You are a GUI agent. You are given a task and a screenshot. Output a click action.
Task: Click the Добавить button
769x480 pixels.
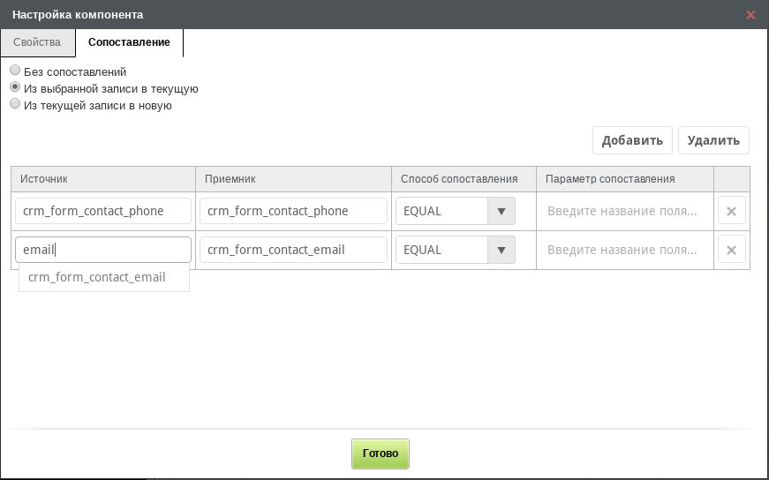(632, 140)
